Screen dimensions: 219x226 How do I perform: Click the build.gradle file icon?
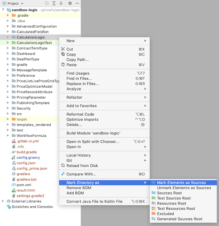click(14, 152)
